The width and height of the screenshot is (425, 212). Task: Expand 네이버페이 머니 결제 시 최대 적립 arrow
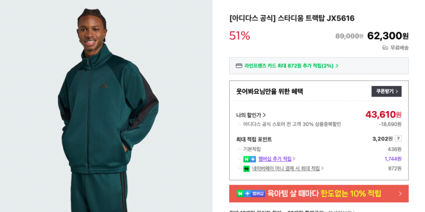click(322, 168)
